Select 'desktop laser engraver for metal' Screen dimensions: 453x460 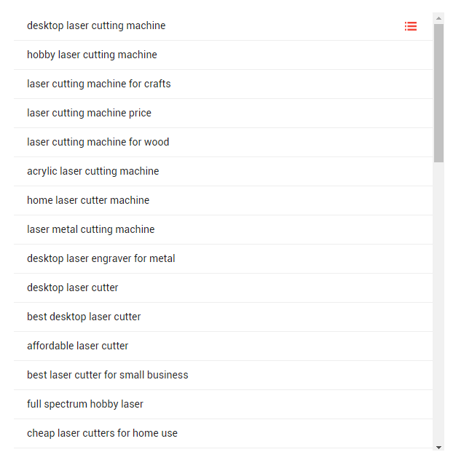click(x=101, y=258)
